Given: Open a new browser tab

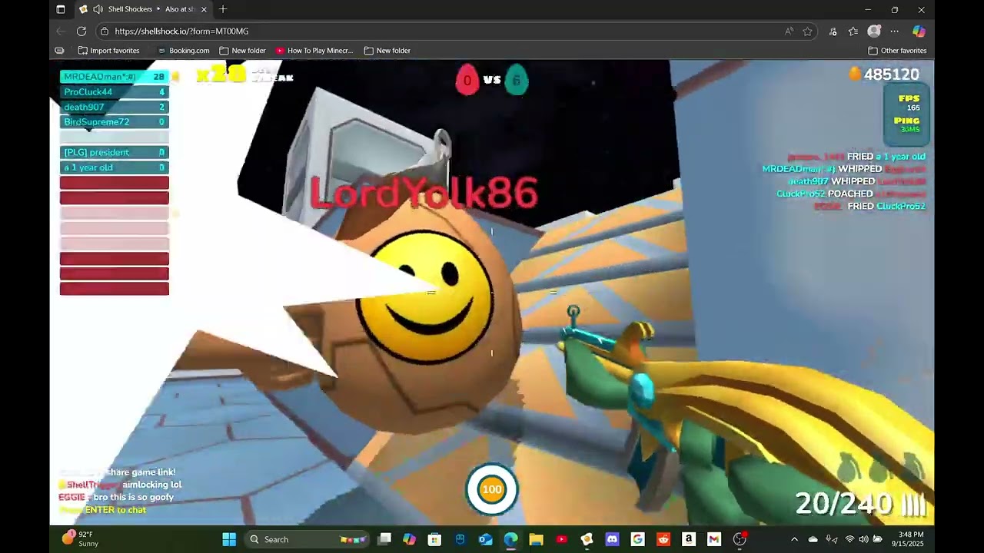Looking at the screenshot, I should [223, 9].
